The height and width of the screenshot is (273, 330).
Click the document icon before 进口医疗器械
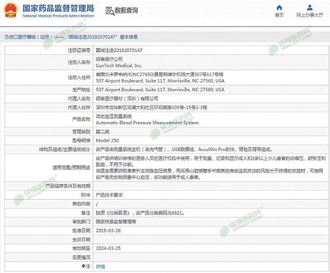tap(6, 37)
